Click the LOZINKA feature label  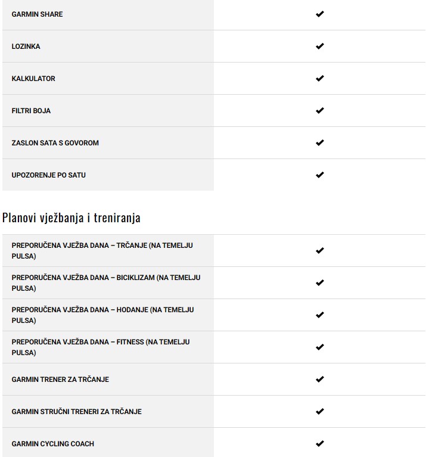tap(26, 46)
